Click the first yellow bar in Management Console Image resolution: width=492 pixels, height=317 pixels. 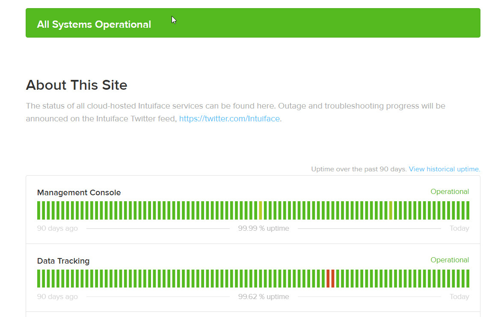(261, 210)
